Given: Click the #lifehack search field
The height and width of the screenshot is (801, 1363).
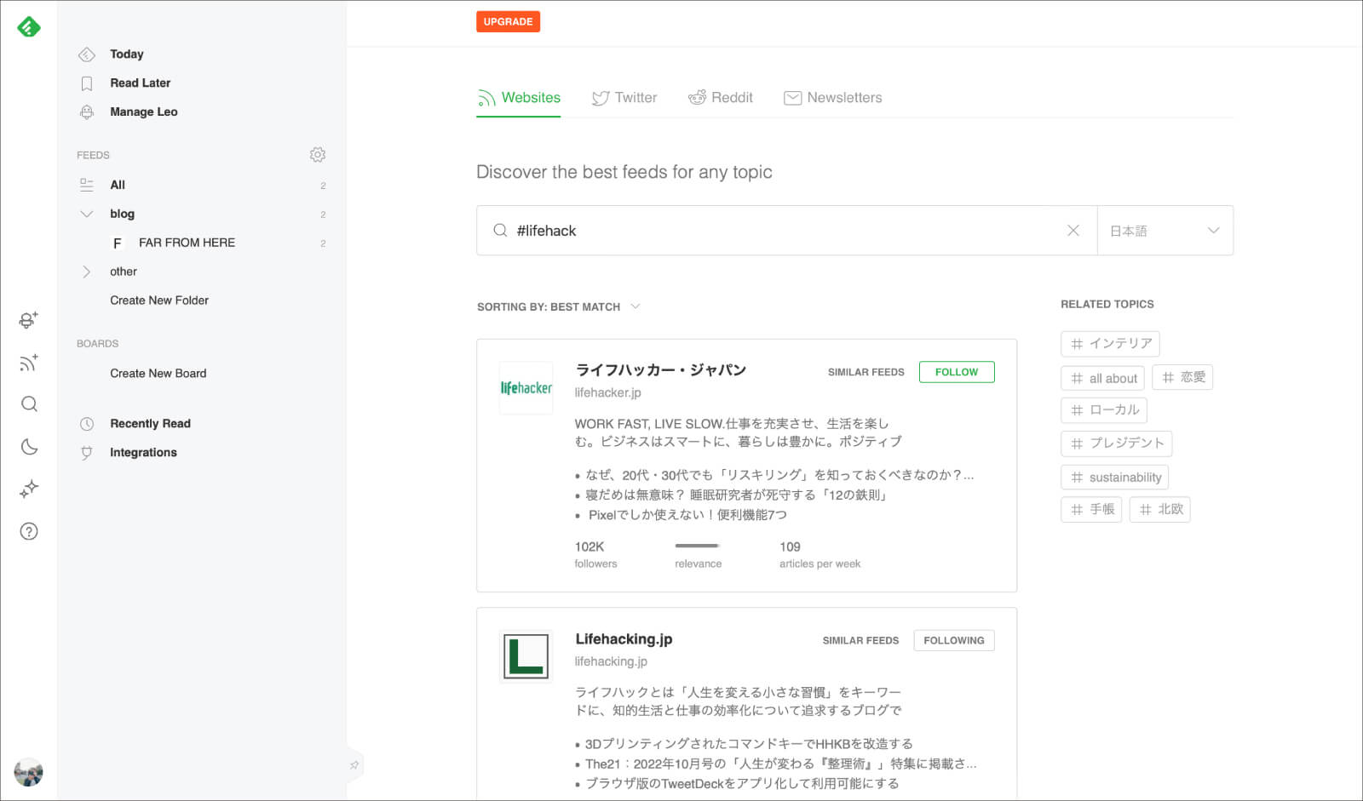Looking at the screenshot, I should pyautogui.click(x=786, y=231).
